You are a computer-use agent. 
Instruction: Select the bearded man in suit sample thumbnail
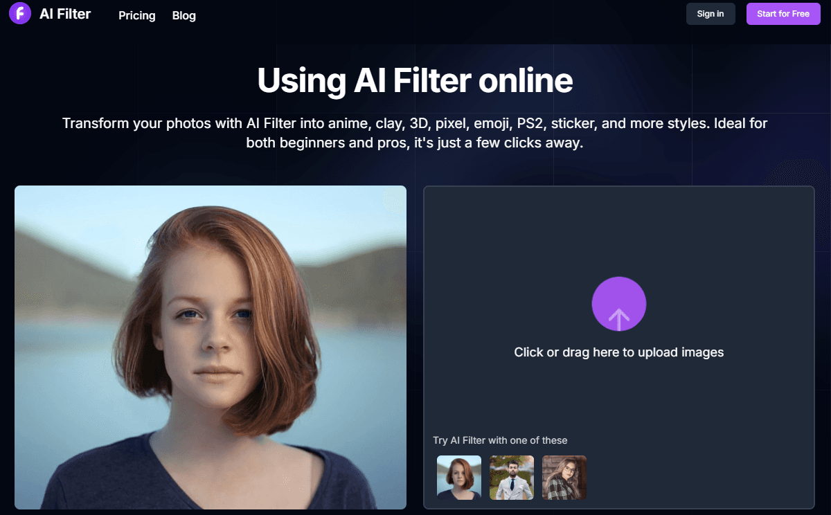[x=512, y=478]
